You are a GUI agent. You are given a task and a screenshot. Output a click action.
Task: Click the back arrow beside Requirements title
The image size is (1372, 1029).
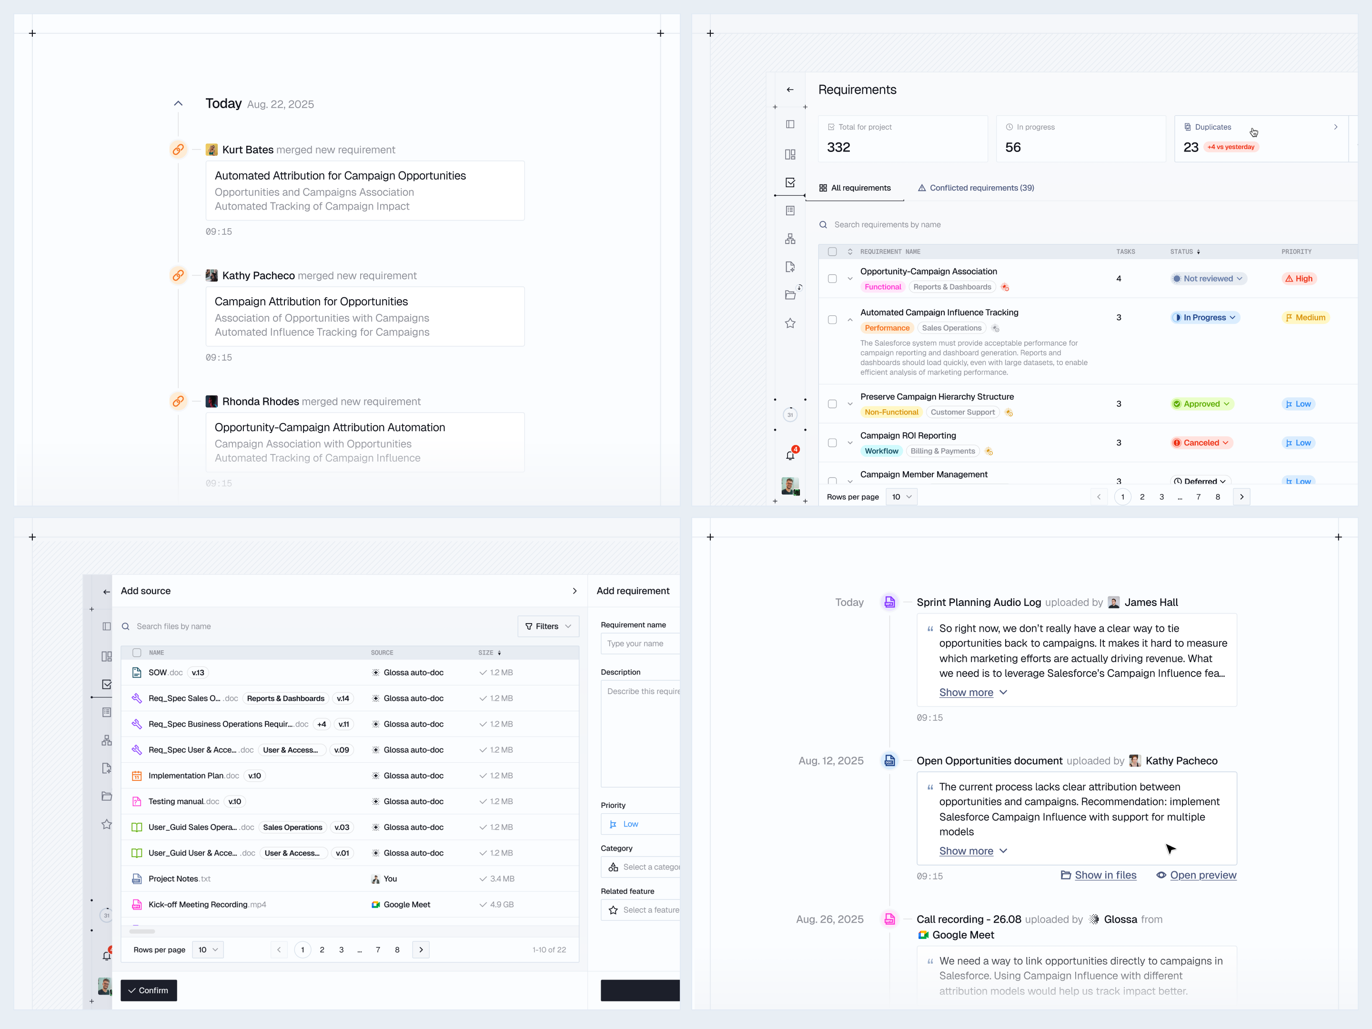pyautogui.click(x=789, y=90)
